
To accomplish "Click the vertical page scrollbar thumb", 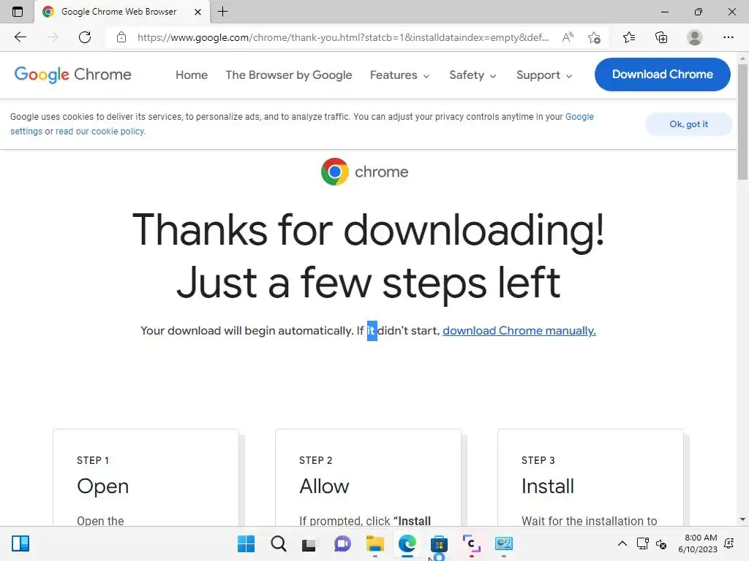I will pos(742,121).
